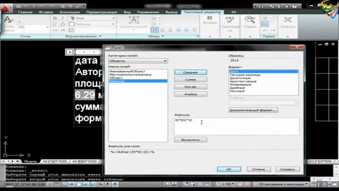This screenshot has height=191, width=339.
Task: Click the background mask icon in formatting panel
Action: pyautogui.click(x=71, y=30)
